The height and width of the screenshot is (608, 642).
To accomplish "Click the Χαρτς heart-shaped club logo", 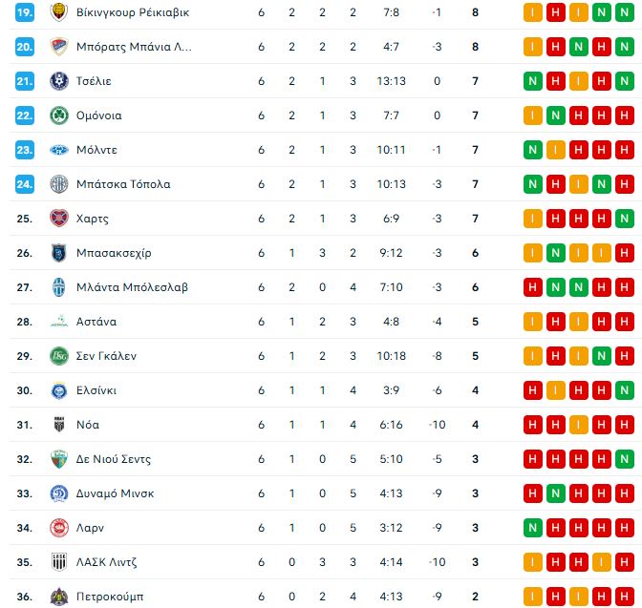I will pos(59,219).
